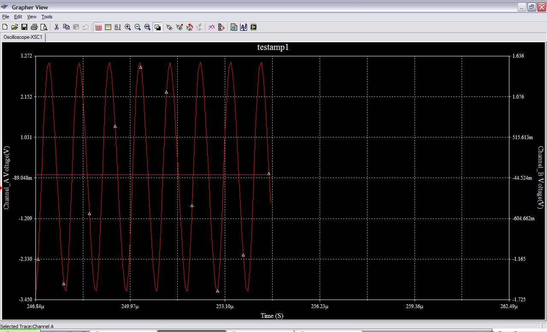Click the Selected Trace:Channel A status text

27,326
